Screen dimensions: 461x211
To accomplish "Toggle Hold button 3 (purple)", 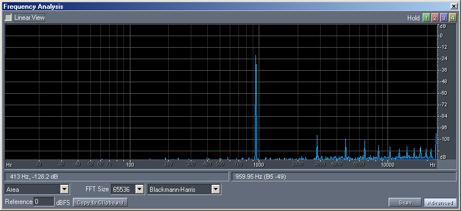I will point(444,18).
